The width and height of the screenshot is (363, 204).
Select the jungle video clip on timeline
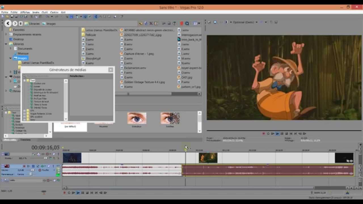click(208, 158)
